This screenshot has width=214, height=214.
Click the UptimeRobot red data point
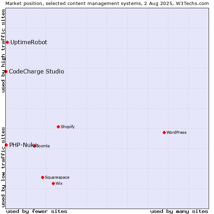(7, 42)
